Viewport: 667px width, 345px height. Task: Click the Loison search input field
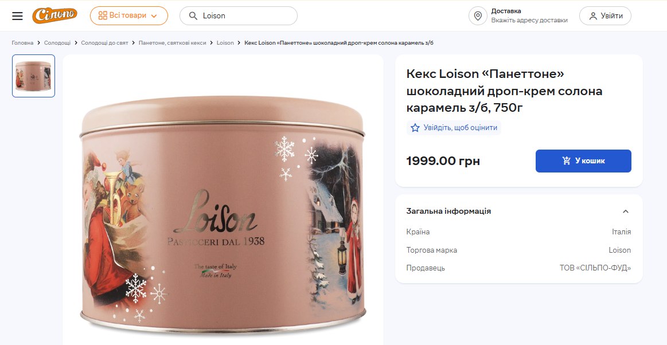(238, 15)
